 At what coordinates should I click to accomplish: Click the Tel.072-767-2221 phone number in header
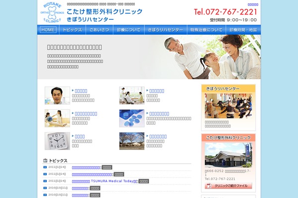225,12
